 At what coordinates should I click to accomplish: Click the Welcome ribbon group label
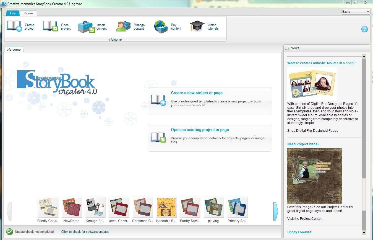point(115,40)
